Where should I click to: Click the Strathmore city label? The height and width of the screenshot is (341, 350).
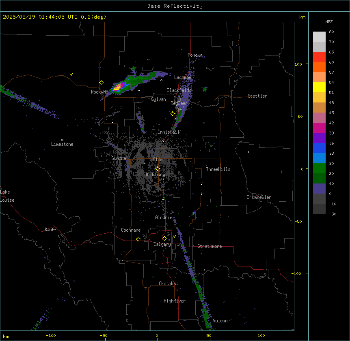[210, 246]
